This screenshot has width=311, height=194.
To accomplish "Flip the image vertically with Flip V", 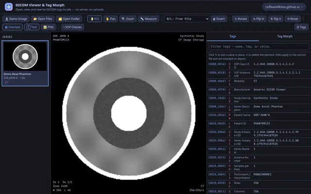I will click(x=276, y=19).
